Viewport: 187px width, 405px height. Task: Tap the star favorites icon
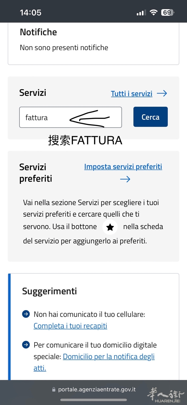110,227
